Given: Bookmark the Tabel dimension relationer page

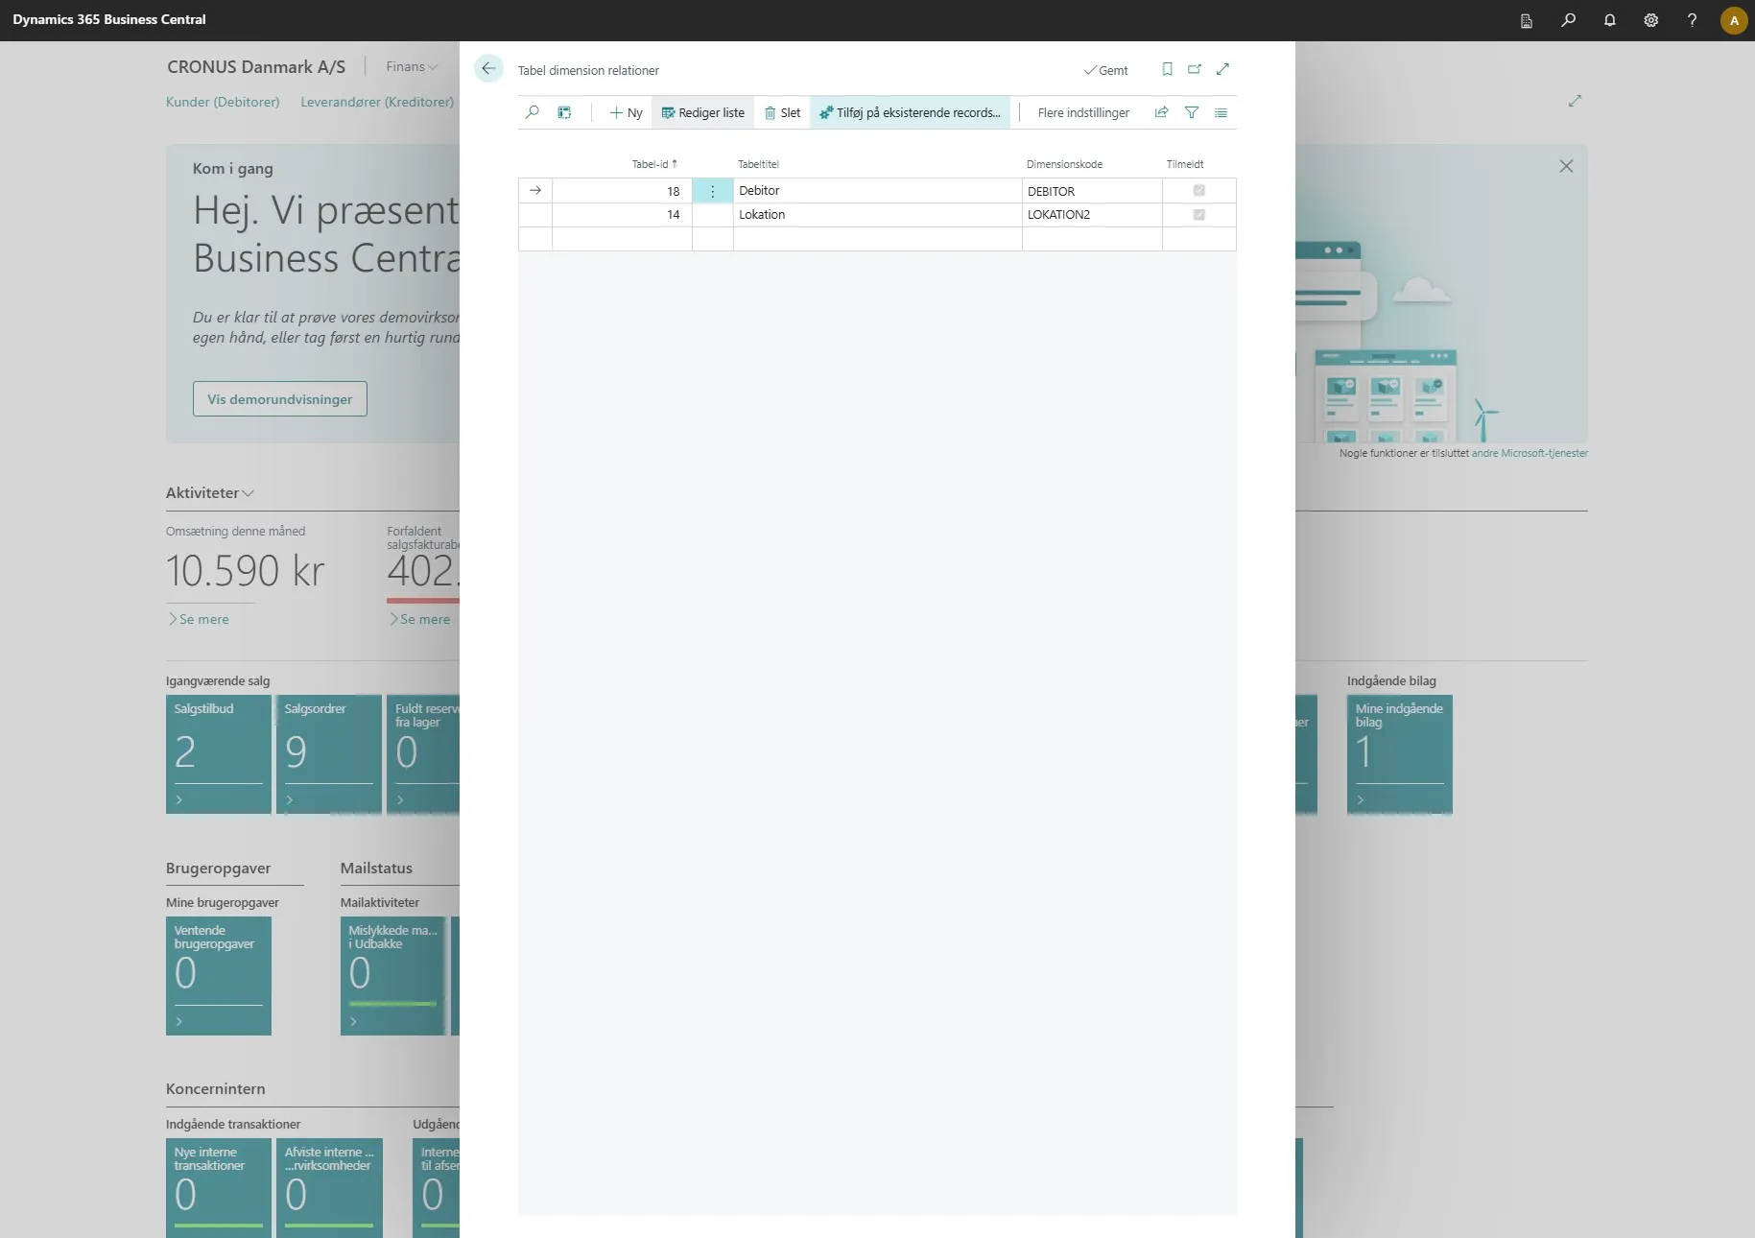Looking at the screenshot, I should [1167, 69].
